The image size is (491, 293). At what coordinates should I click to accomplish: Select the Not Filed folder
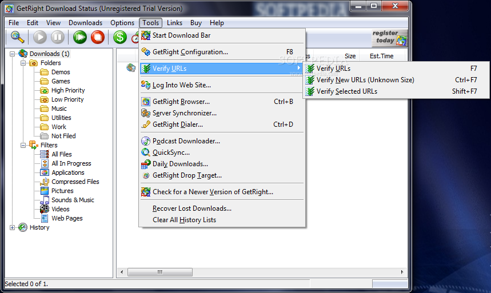(x=63, y=136)
